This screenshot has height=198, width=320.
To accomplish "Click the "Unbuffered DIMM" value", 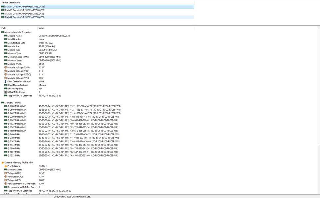I will coord(48,50).
